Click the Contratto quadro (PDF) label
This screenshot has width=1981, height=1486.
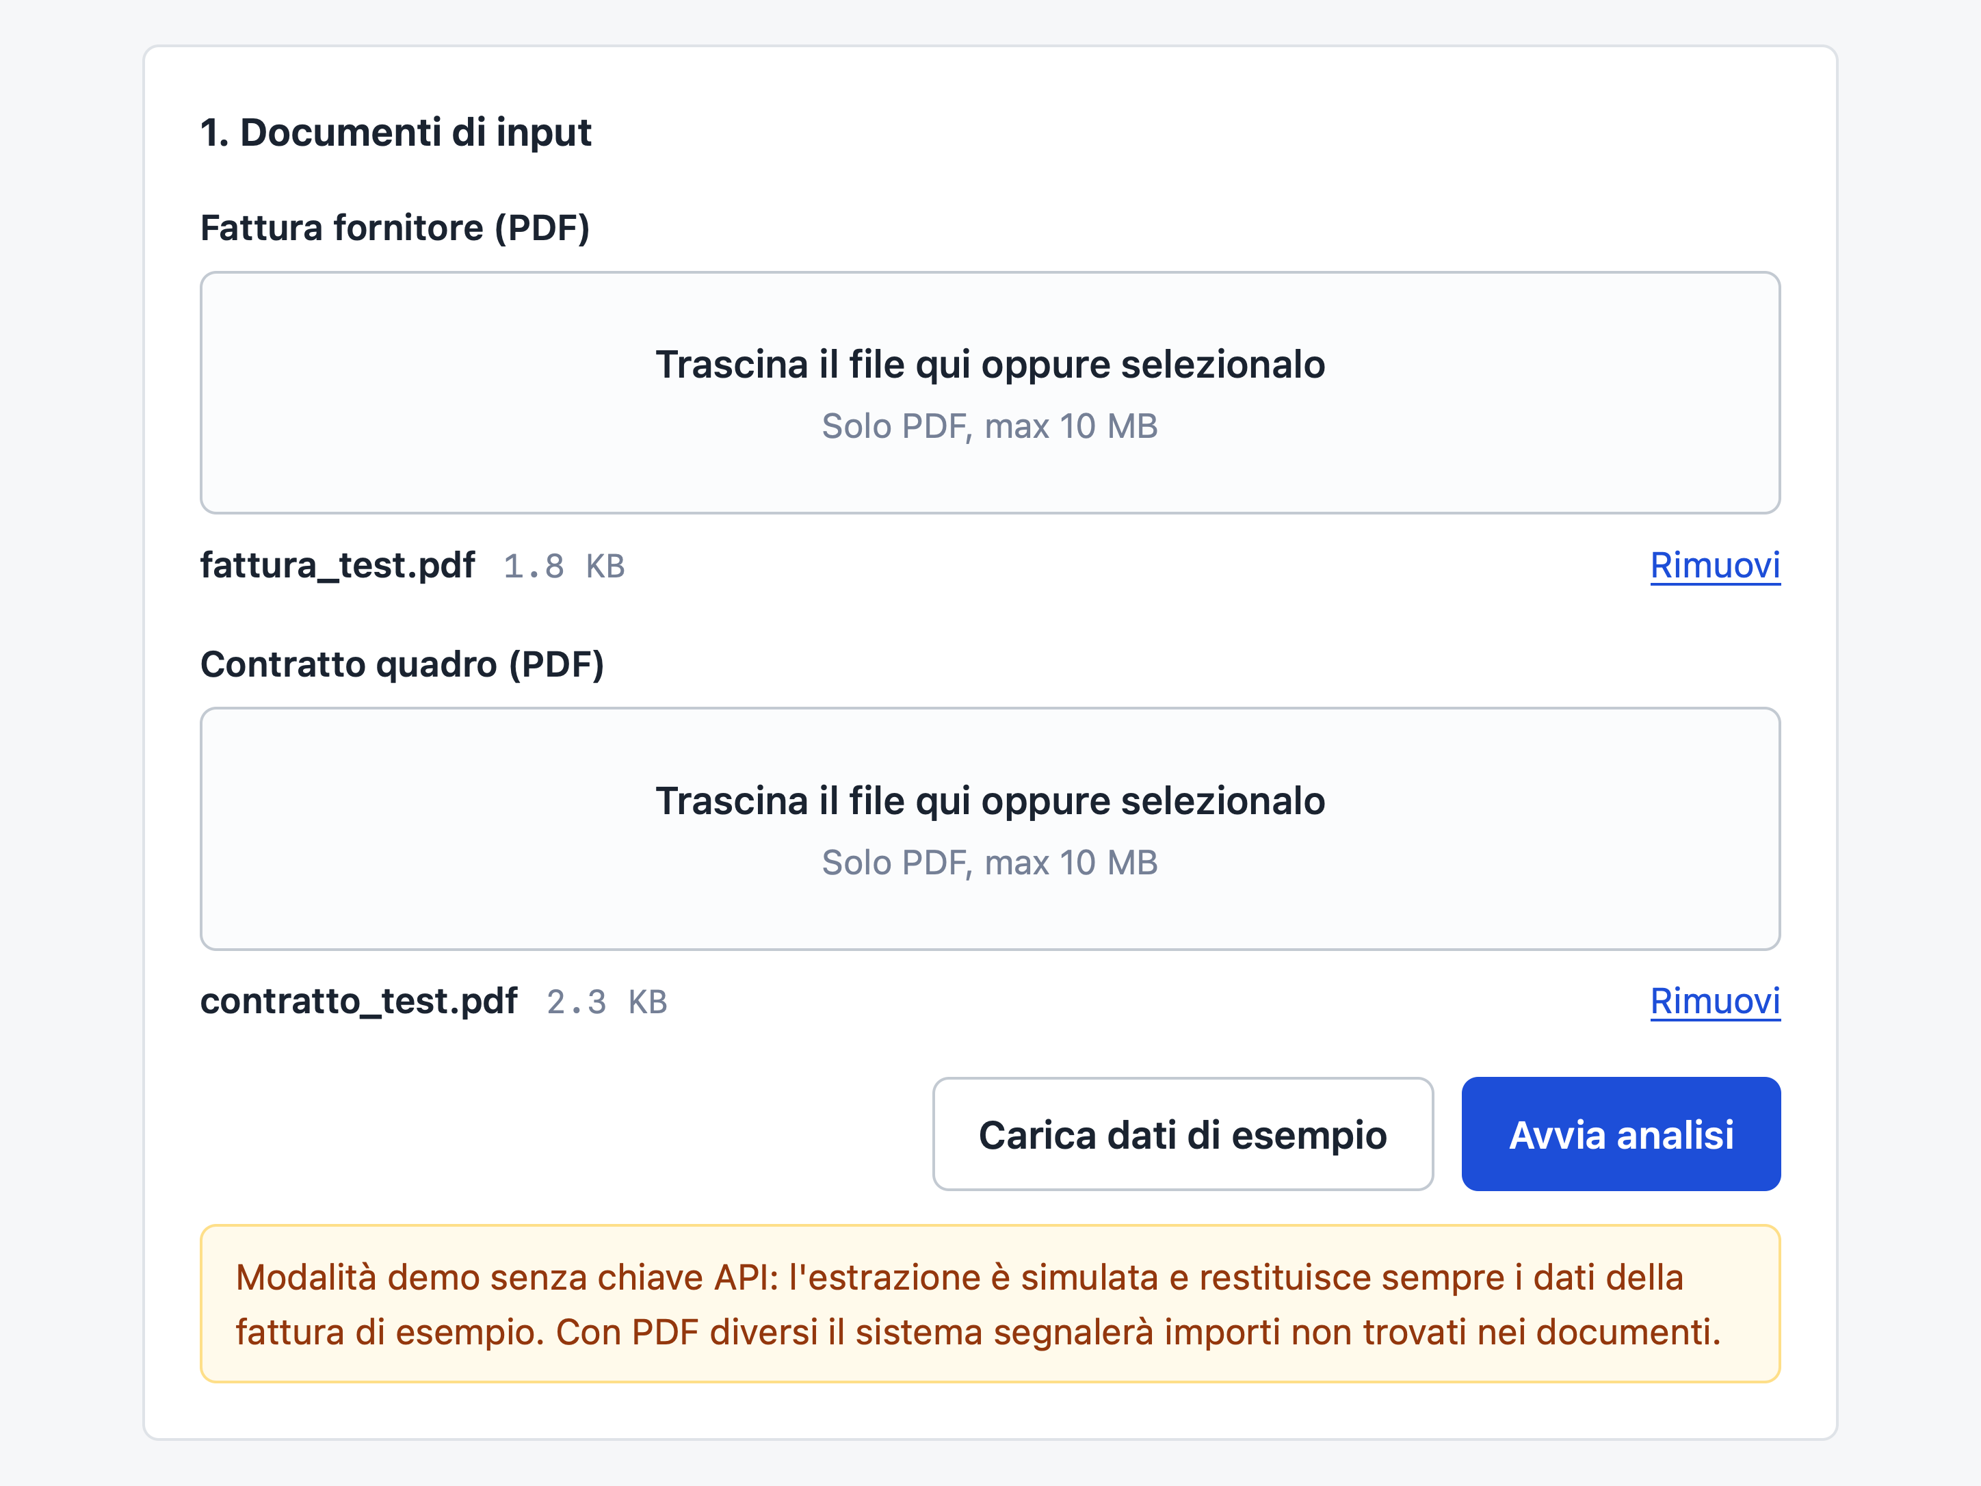point(402,664)
